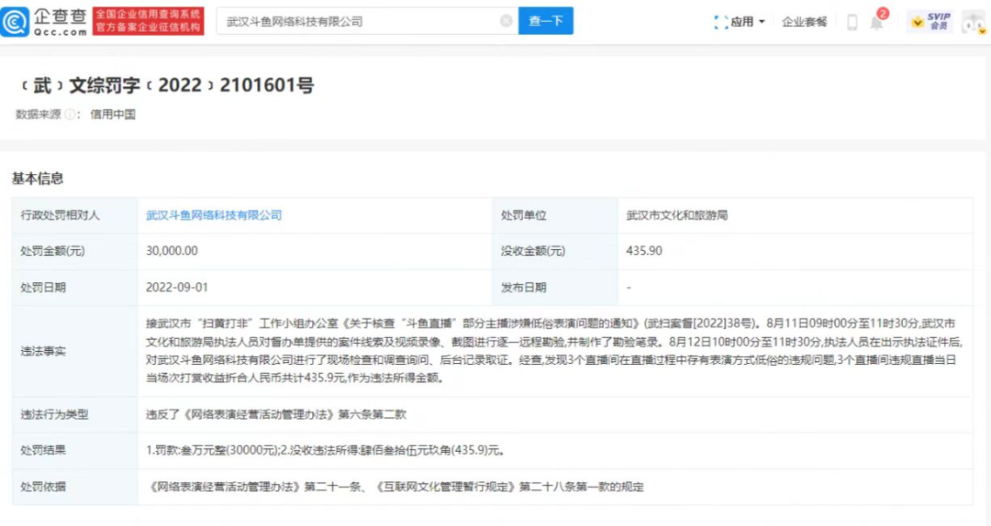Select the penalty title 文综罚字 2101601号
Image resolution: width=991 pixels, height=526 pixels.
tap(167, 85)
